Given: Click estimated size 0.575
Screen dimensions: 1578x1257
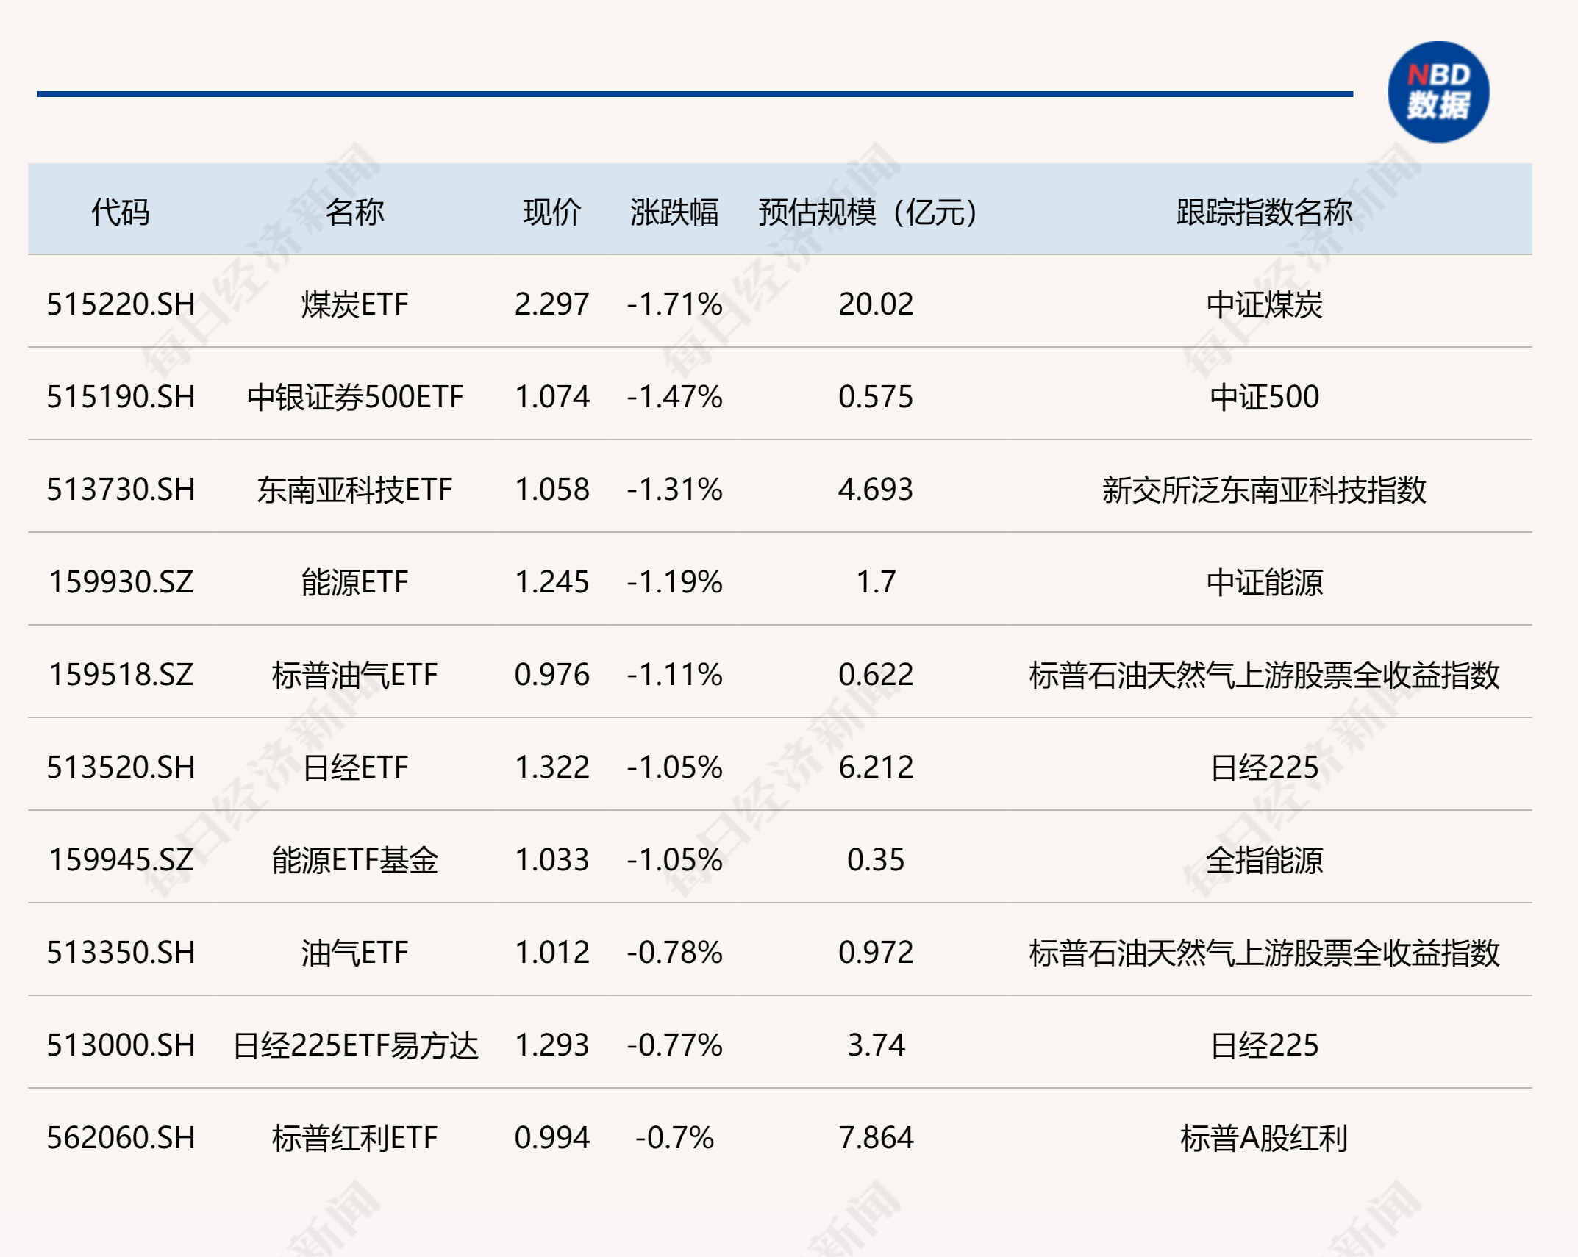Looking at the screenshot, I should coord(876,397).
